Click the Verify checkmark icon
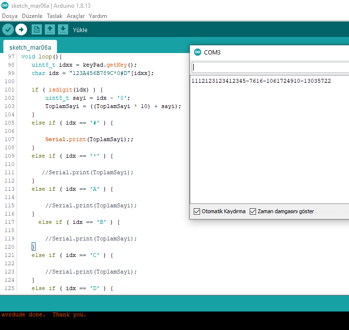The width and height of the screenshot is (349, 330). click(8, 30)
